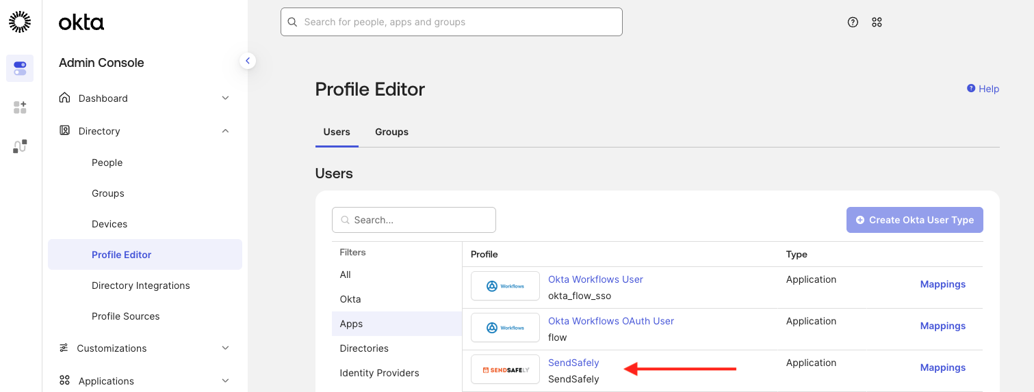Click the Dashboard home icon
1034x392 pixels.
coord(64,98)
